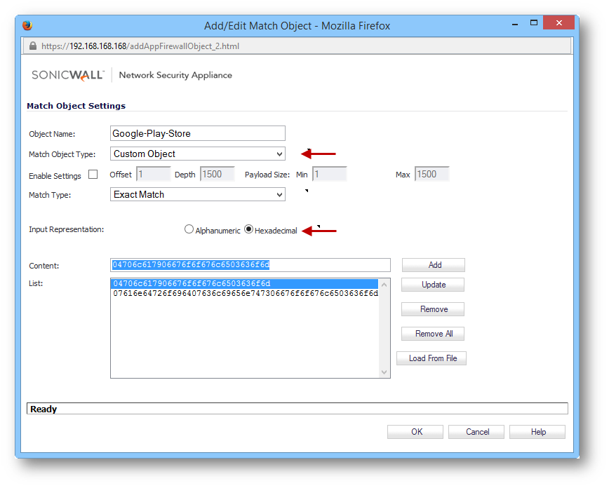
Task: Click Remove All button
Action: pyautogui.click(x=433, y=334)
